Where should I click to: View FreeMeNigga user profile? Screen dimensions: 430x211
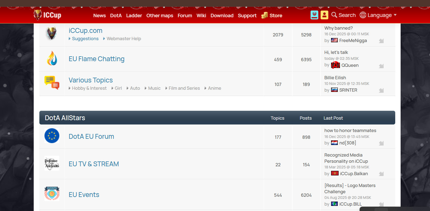(353, 40)
